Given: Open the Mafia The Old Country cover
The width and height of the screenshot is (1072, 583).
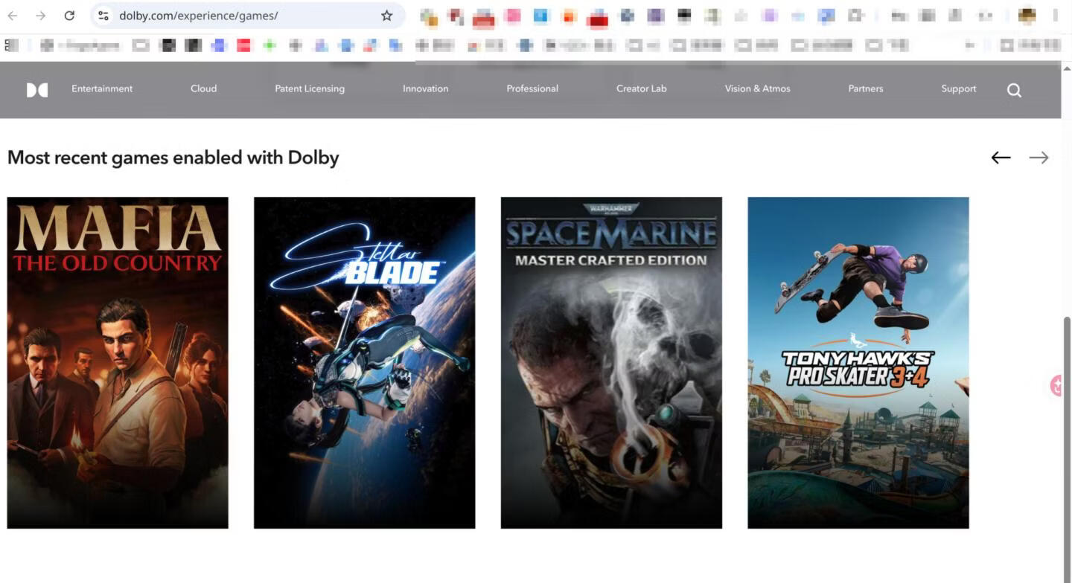Looking at the screenshot, I should coord(118,363).
